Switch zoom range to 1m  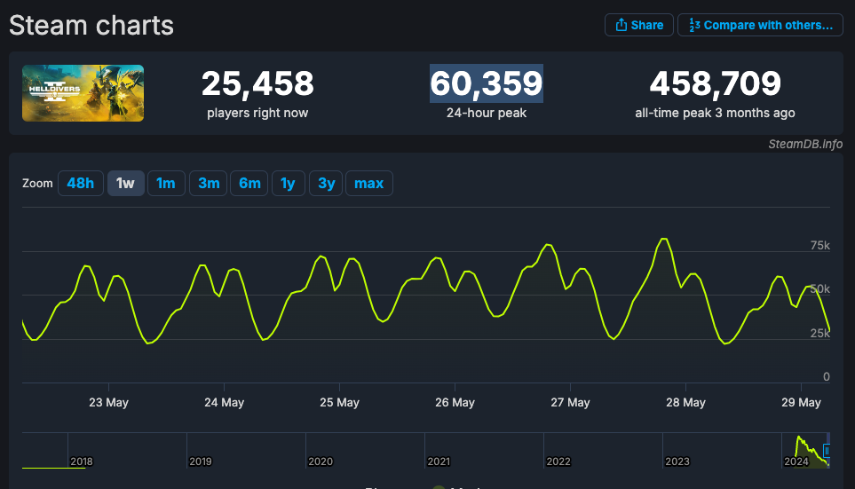point(166,183)
